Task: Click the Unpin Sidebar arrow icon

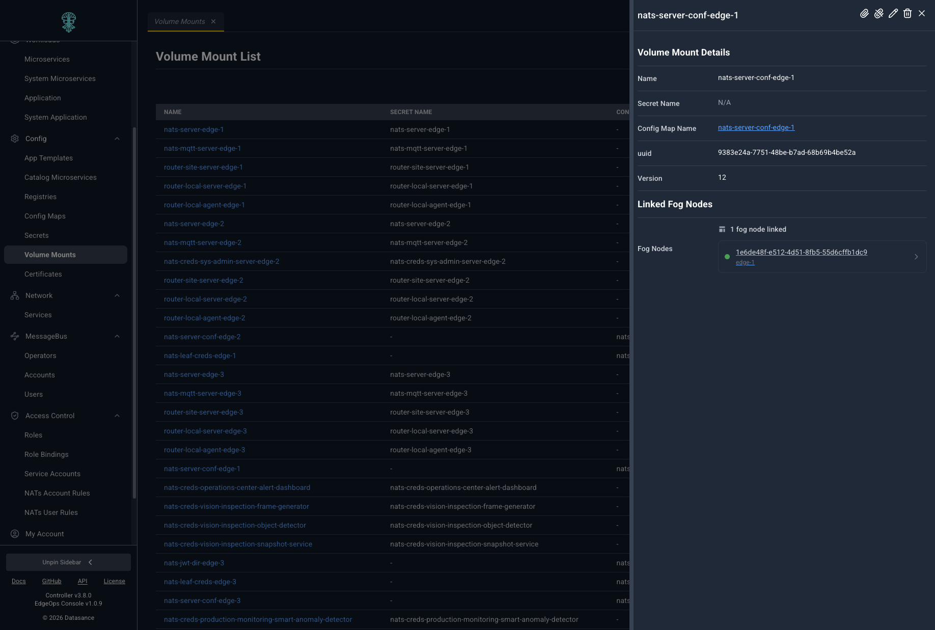Action: pyautogui.click(x=90, y=562)
